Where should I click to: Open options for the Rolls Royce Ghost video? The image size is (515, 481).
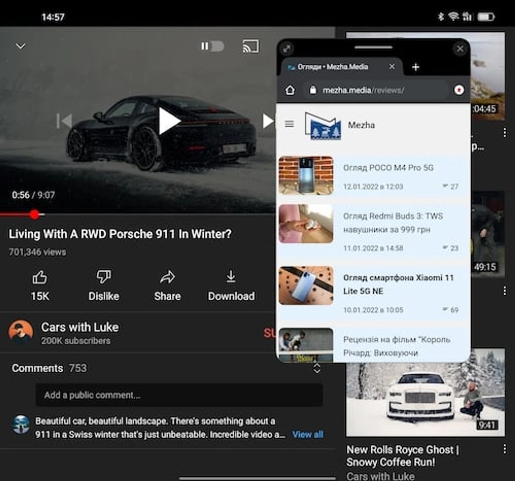[x=505, y=449]
